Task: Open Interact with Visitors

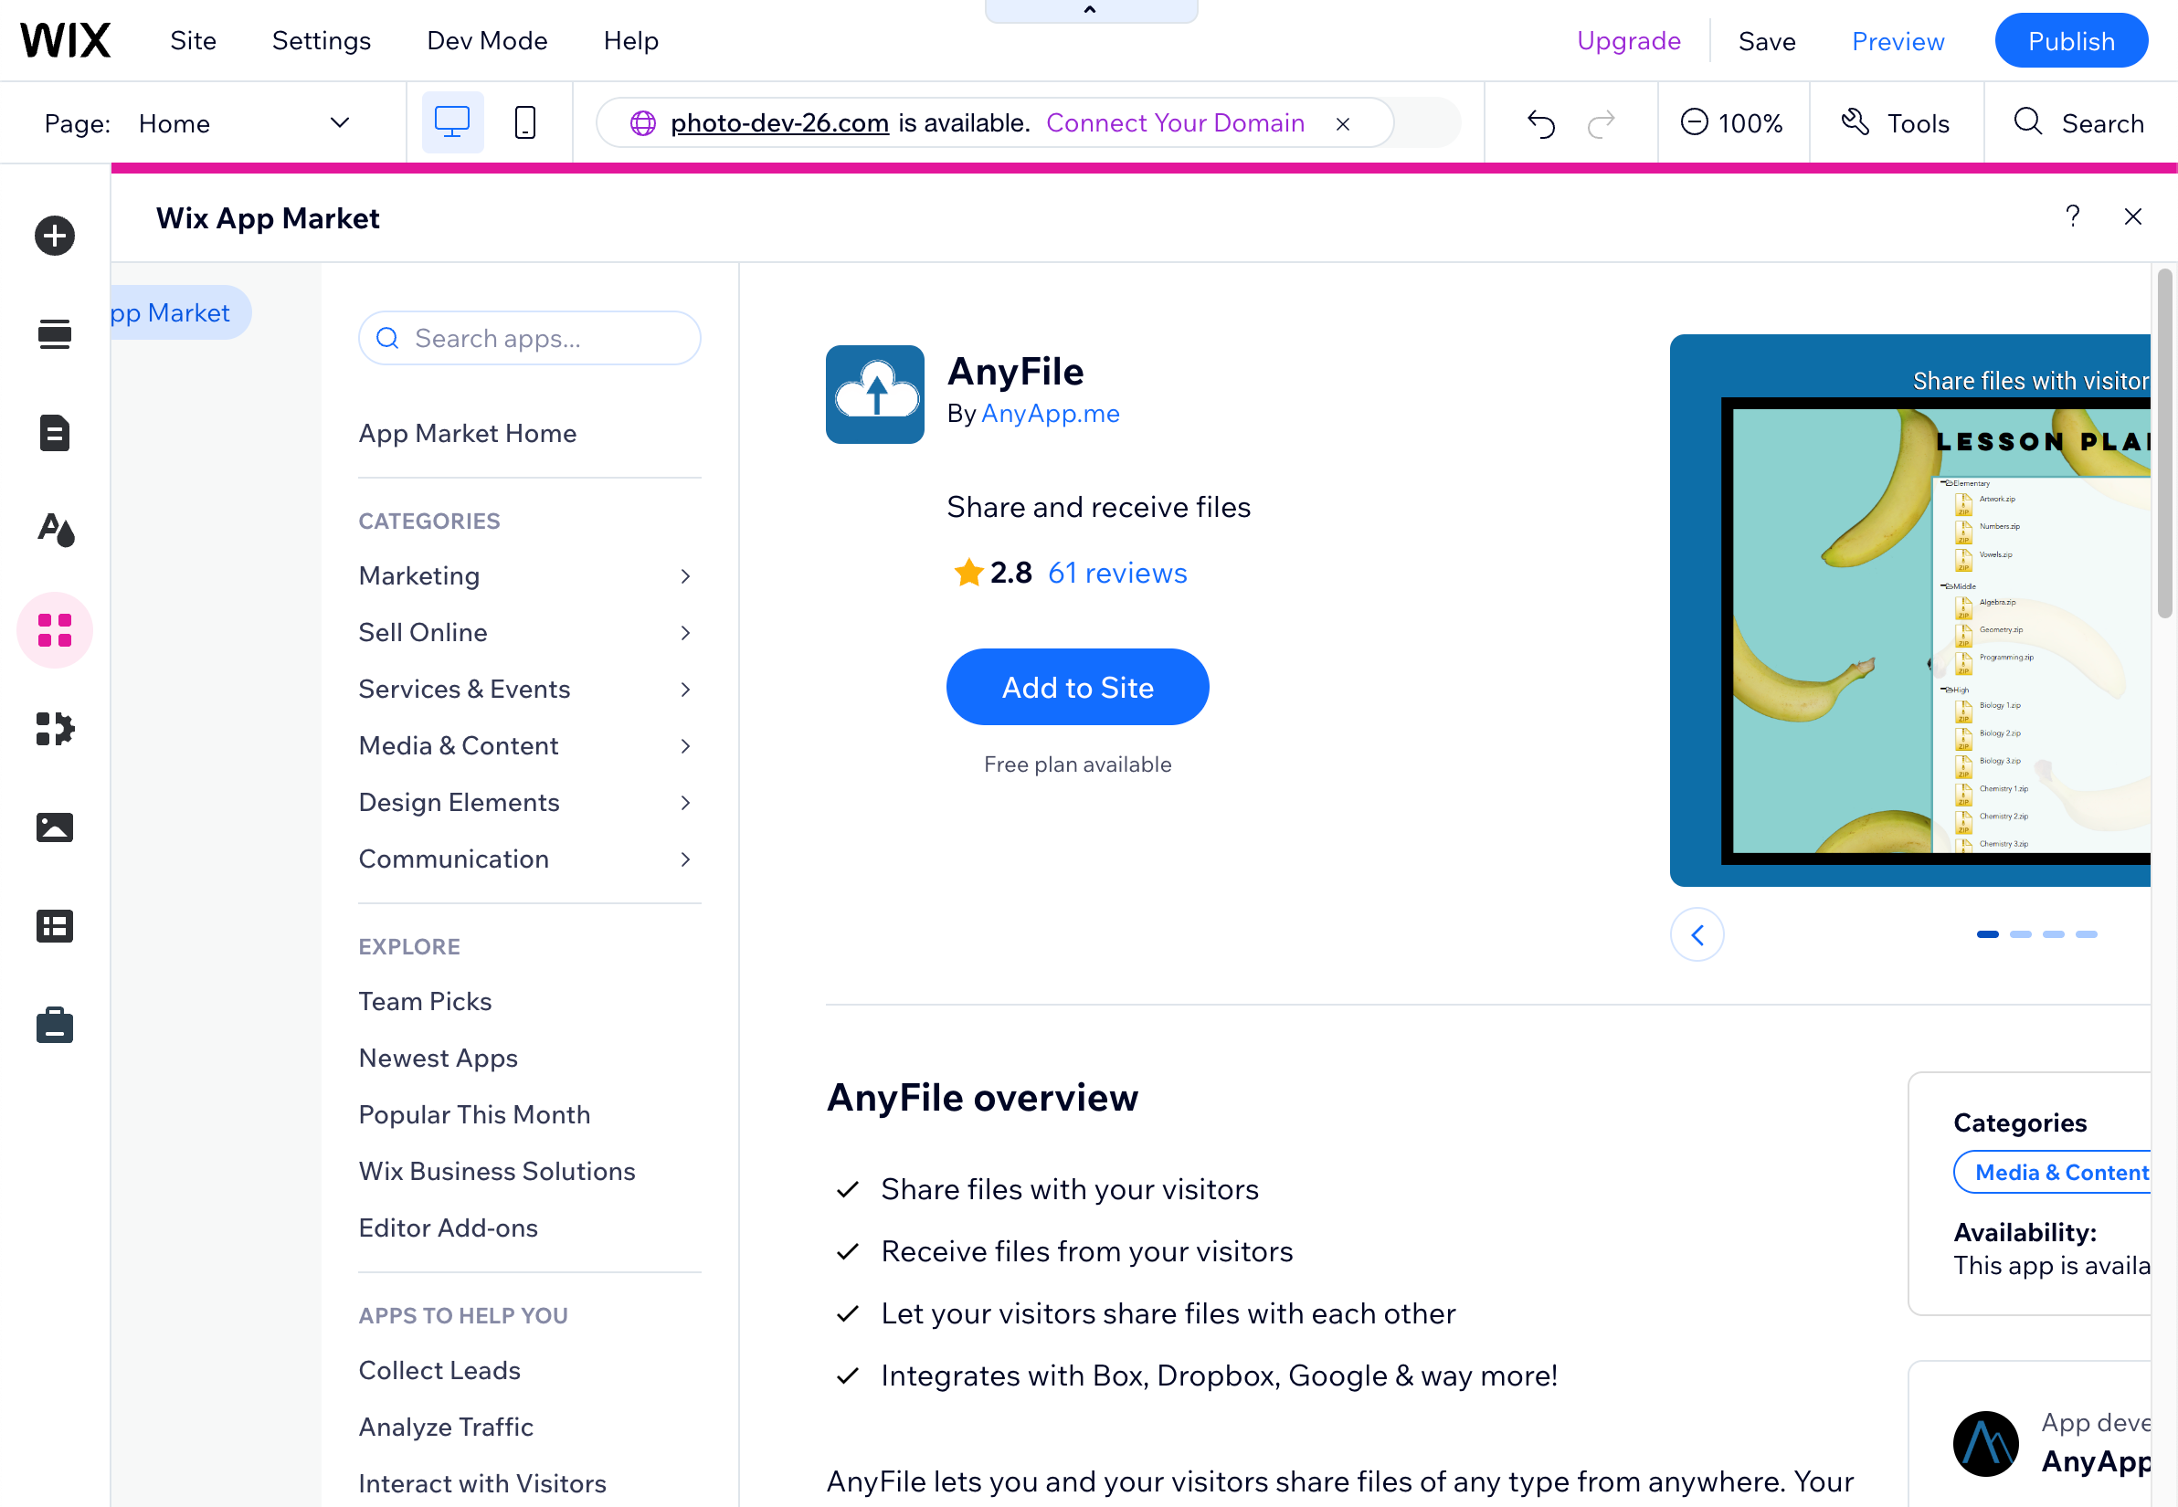Action: tap(482, 1483)
